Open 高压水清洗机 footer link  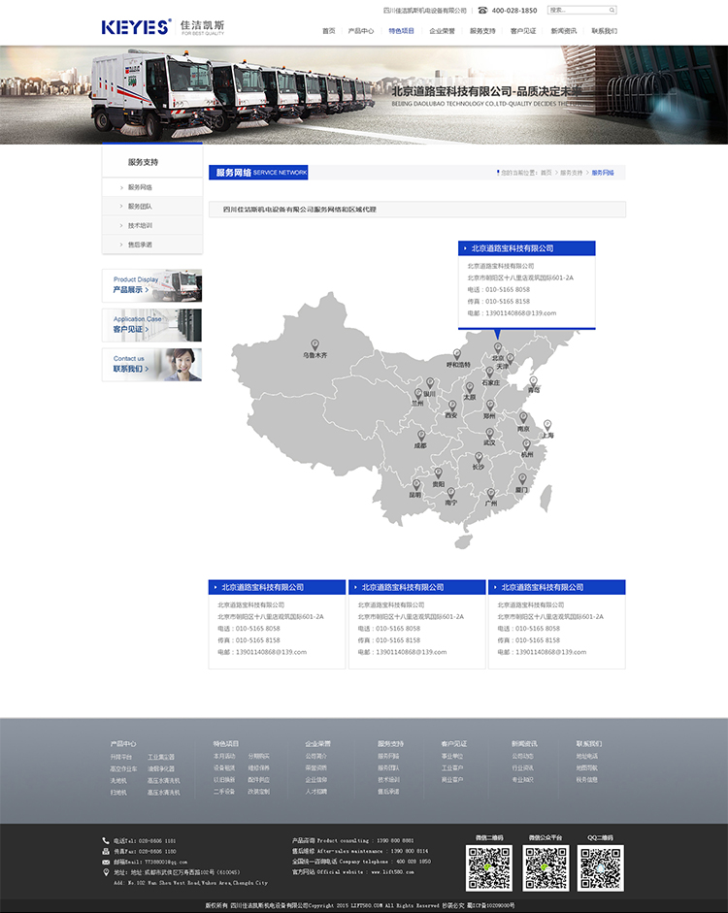(163, 780)
